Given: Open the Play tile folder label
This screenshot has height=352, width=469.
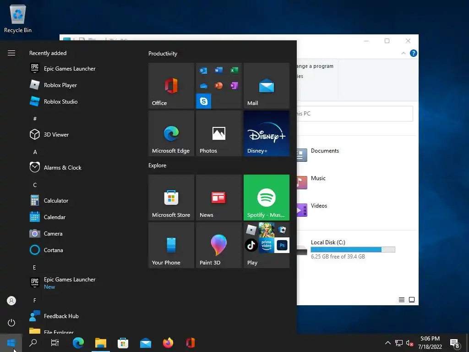Looking at the screenshot, I should click(x=252, y=263).
